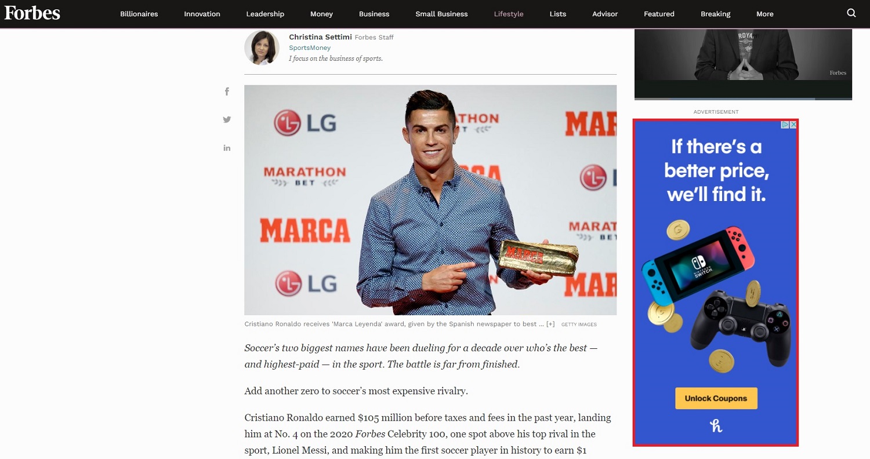Dismiss the ad with the X icon
This screenshot has height=459, width=870.
pos(793,125)
